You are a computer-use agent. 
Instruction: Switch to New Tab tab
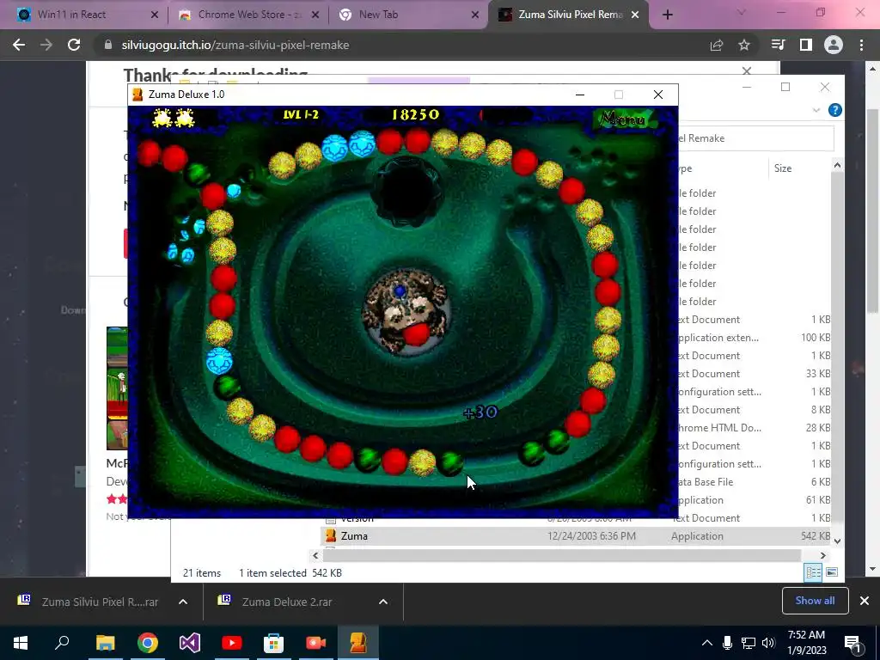(x=378, y=15)
